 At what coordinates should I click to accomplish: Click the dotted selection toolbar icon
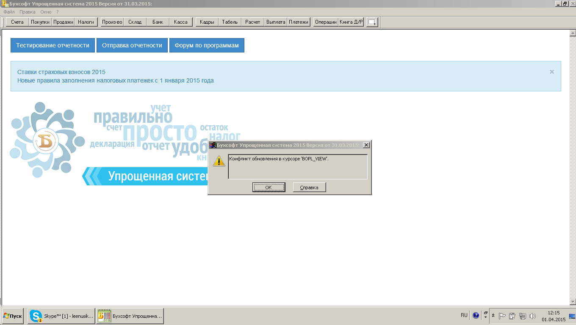372,22
